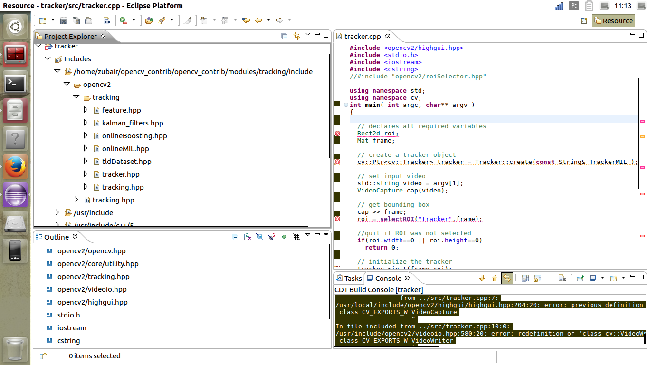Collapse all in Project Explorer

click(284, 36)
